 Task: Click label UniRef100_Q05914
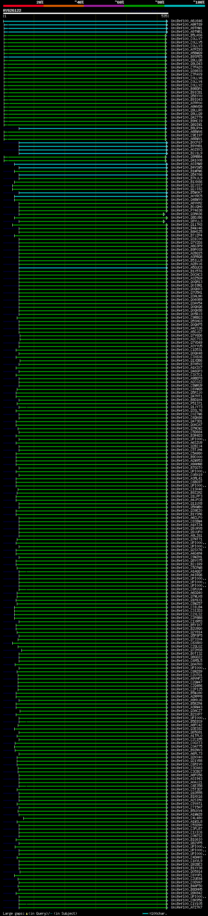187,871
